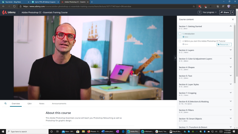Open the browser Collections icon
The width and height of the screenshot is (238, 134).
point(218,7)
